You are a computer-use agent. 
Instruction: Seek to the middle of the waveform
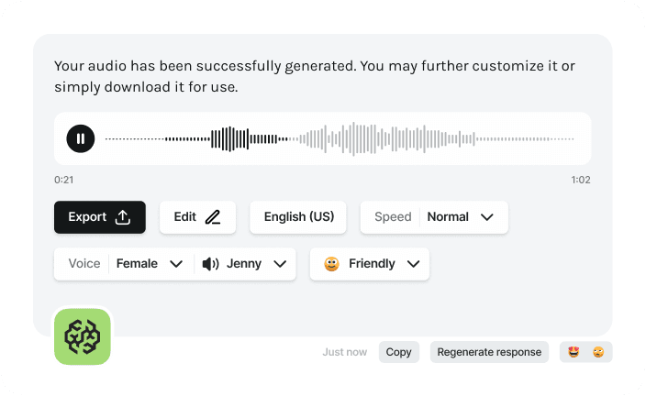tap(340, 139)
